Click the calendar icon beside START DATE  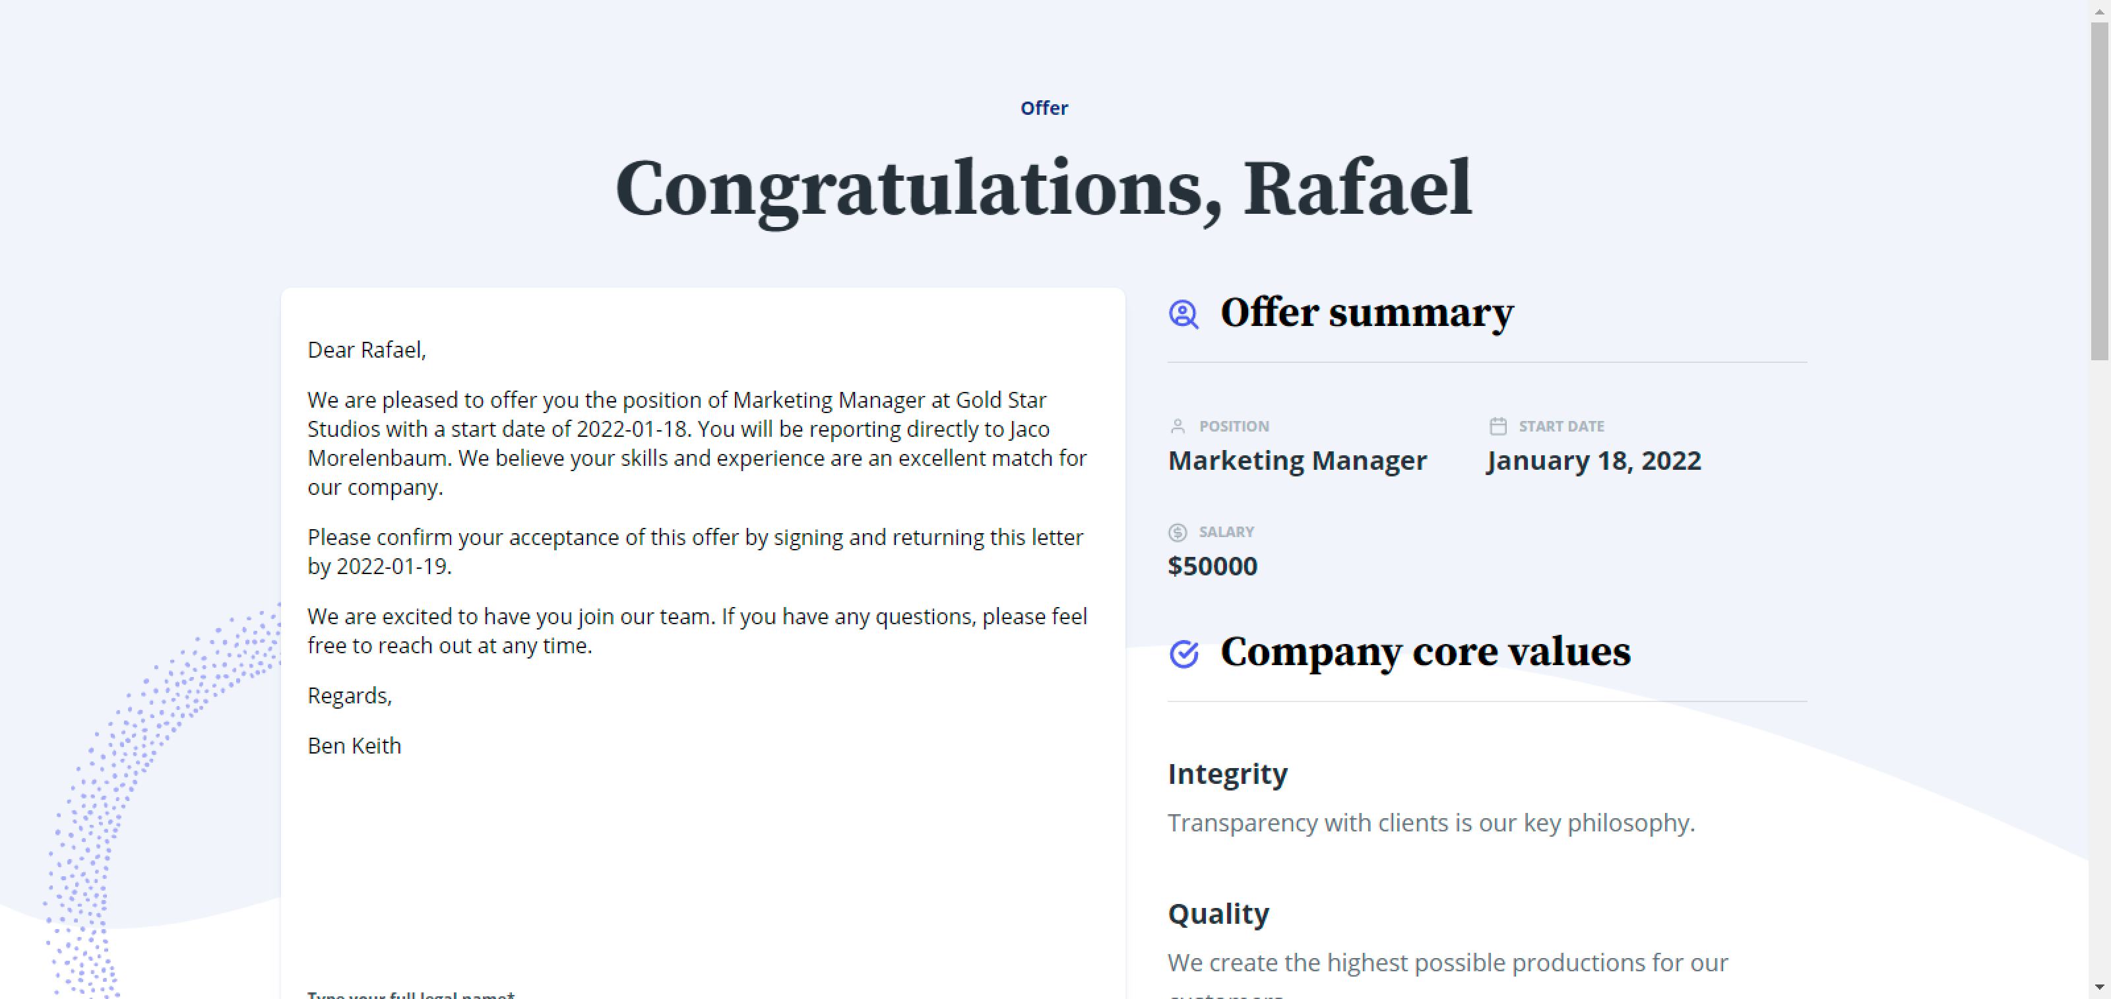(1497, 426)
